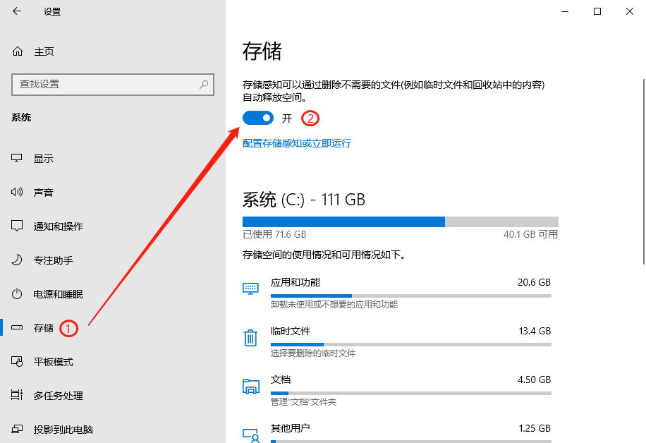This screenshot has height=443, width=646.
Task: Maximize the 设置 window
Action: pyautogui.click(x=597, y=11)
